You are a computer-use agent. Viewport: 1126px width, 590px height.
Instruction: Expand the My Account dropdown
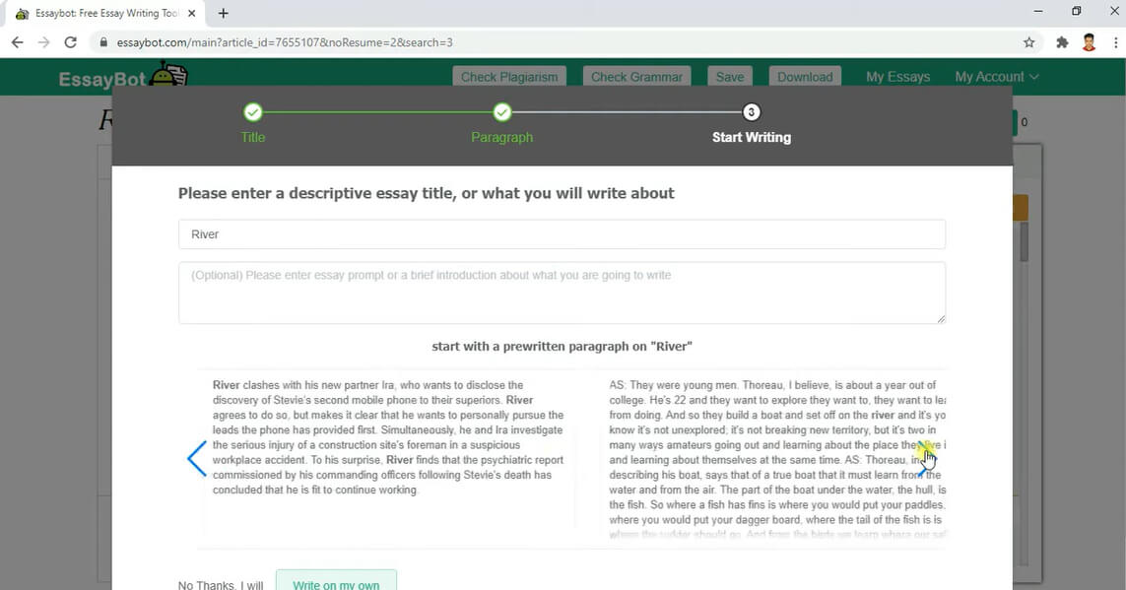pos(996,77)
